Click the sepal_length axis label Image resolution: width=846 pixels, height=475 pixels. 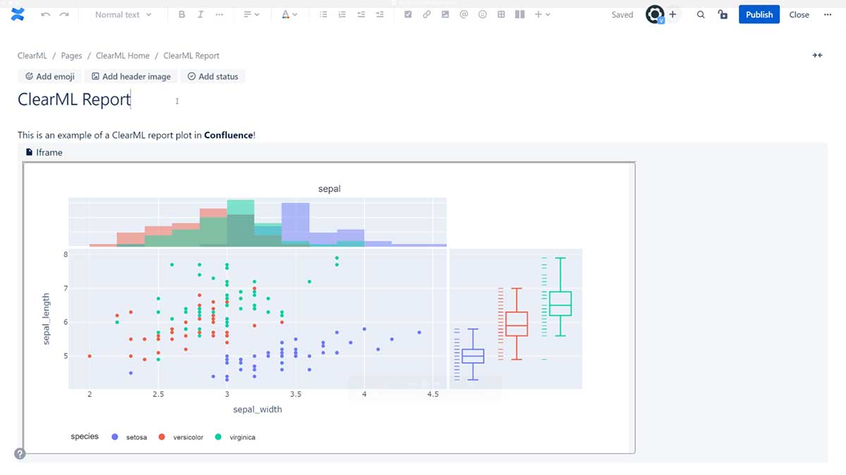point(47,319)
